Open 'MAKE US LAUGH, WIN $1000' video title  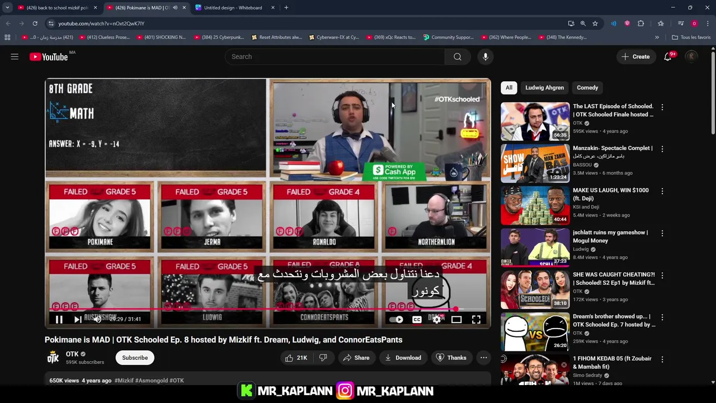pos(611,194)
